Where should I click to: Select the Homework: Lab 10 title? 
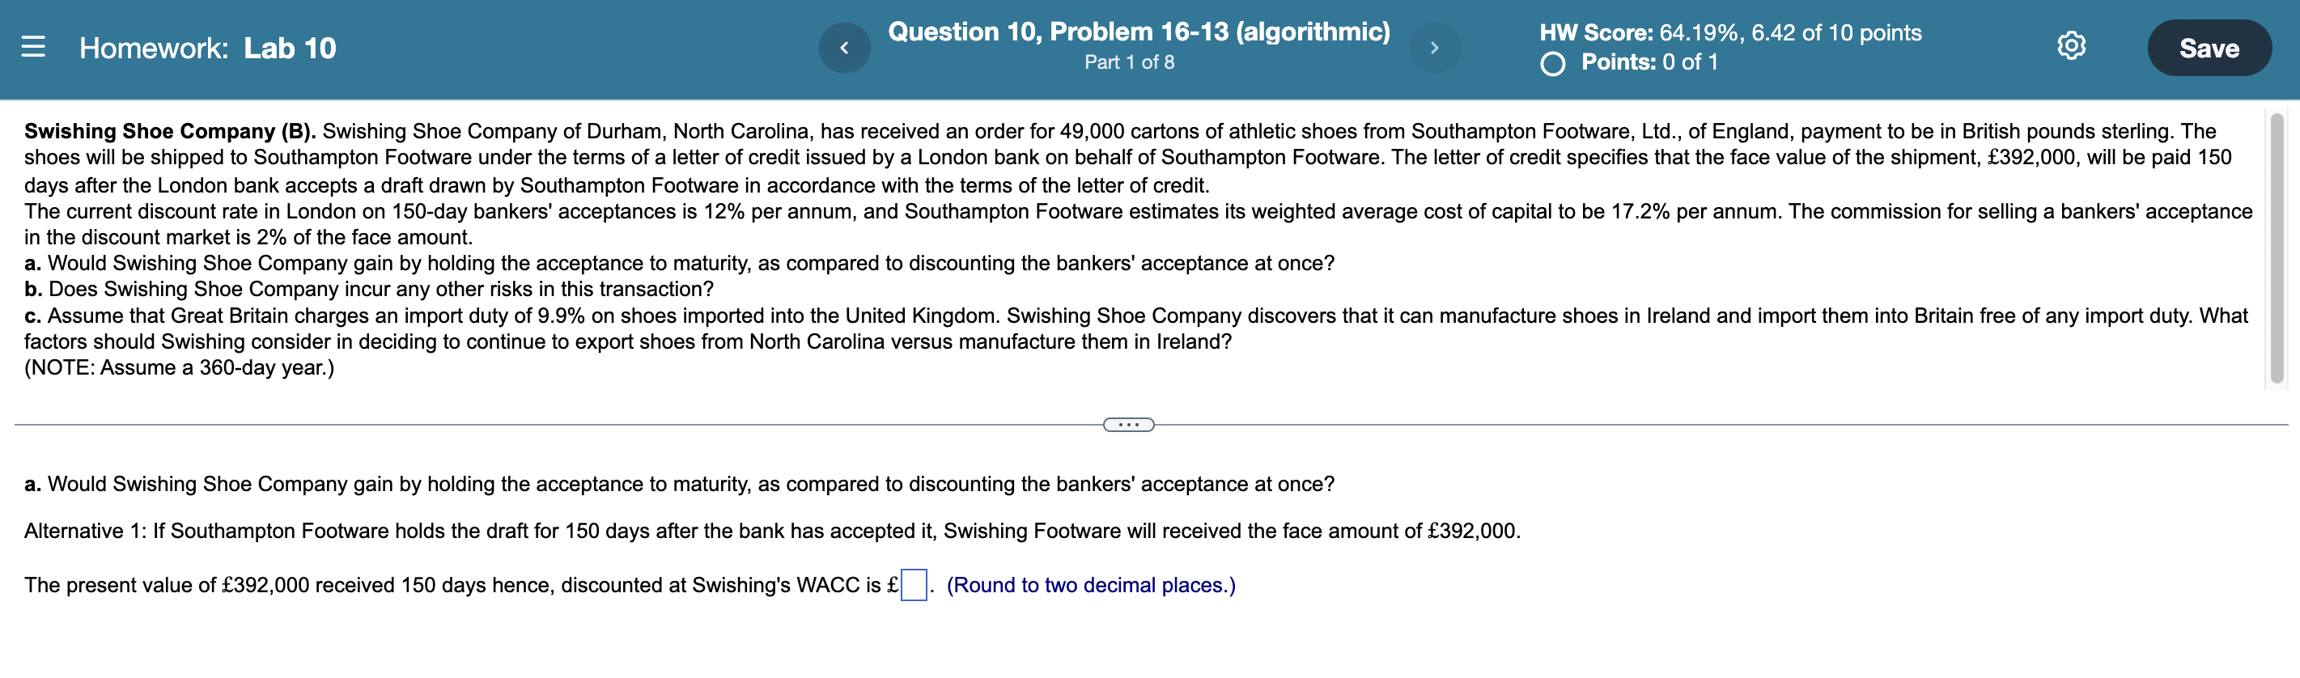pyautogui.click(x=207, y=47)
